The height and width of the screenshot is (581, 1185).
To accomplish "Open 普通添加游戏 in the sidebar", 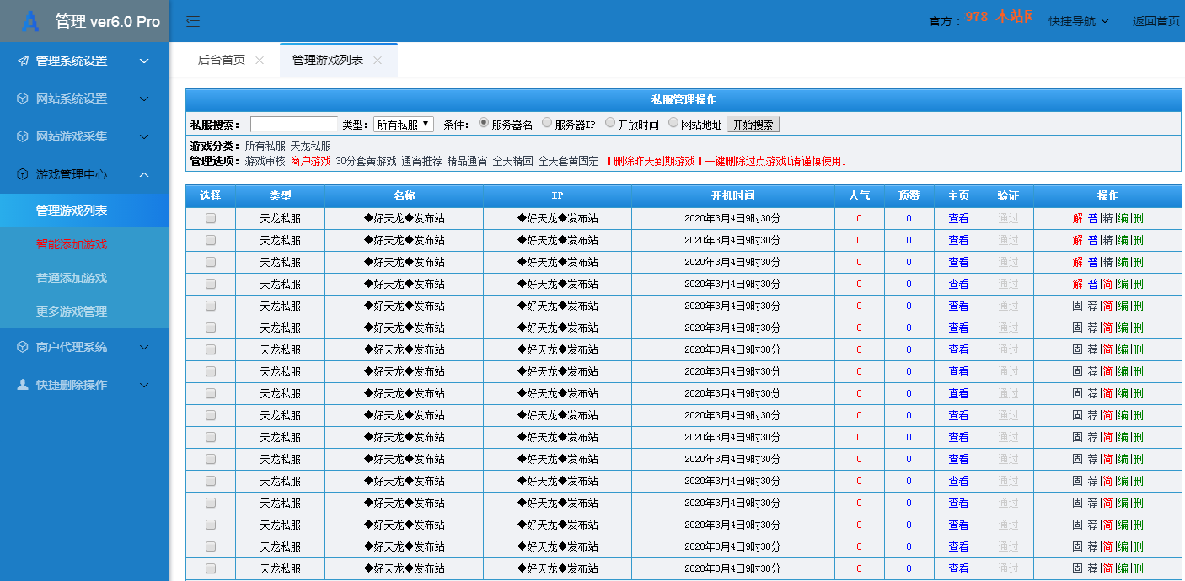I will 84,278.
